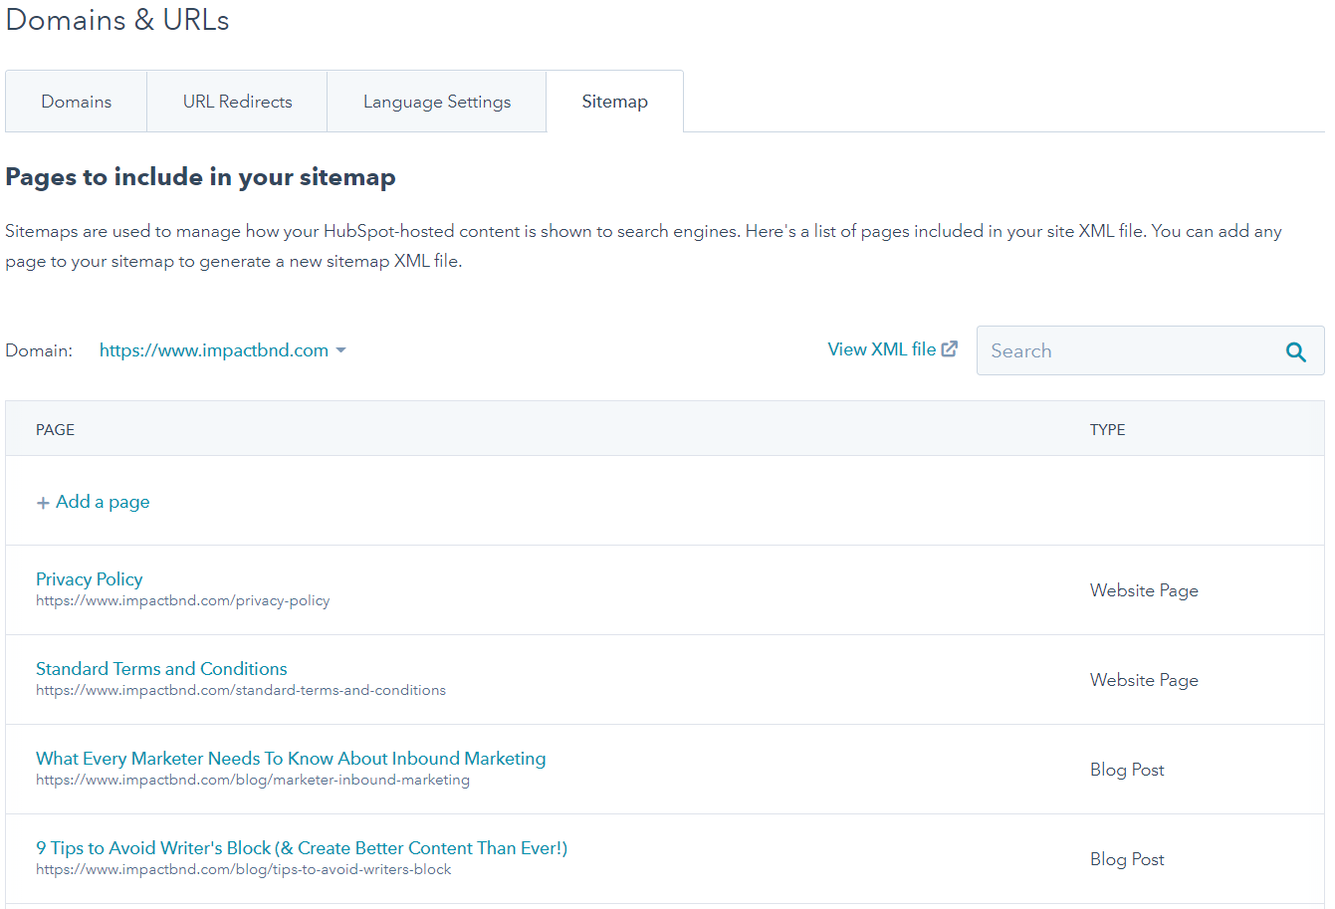Click the magnifying glass search icon

[1295, 351]
